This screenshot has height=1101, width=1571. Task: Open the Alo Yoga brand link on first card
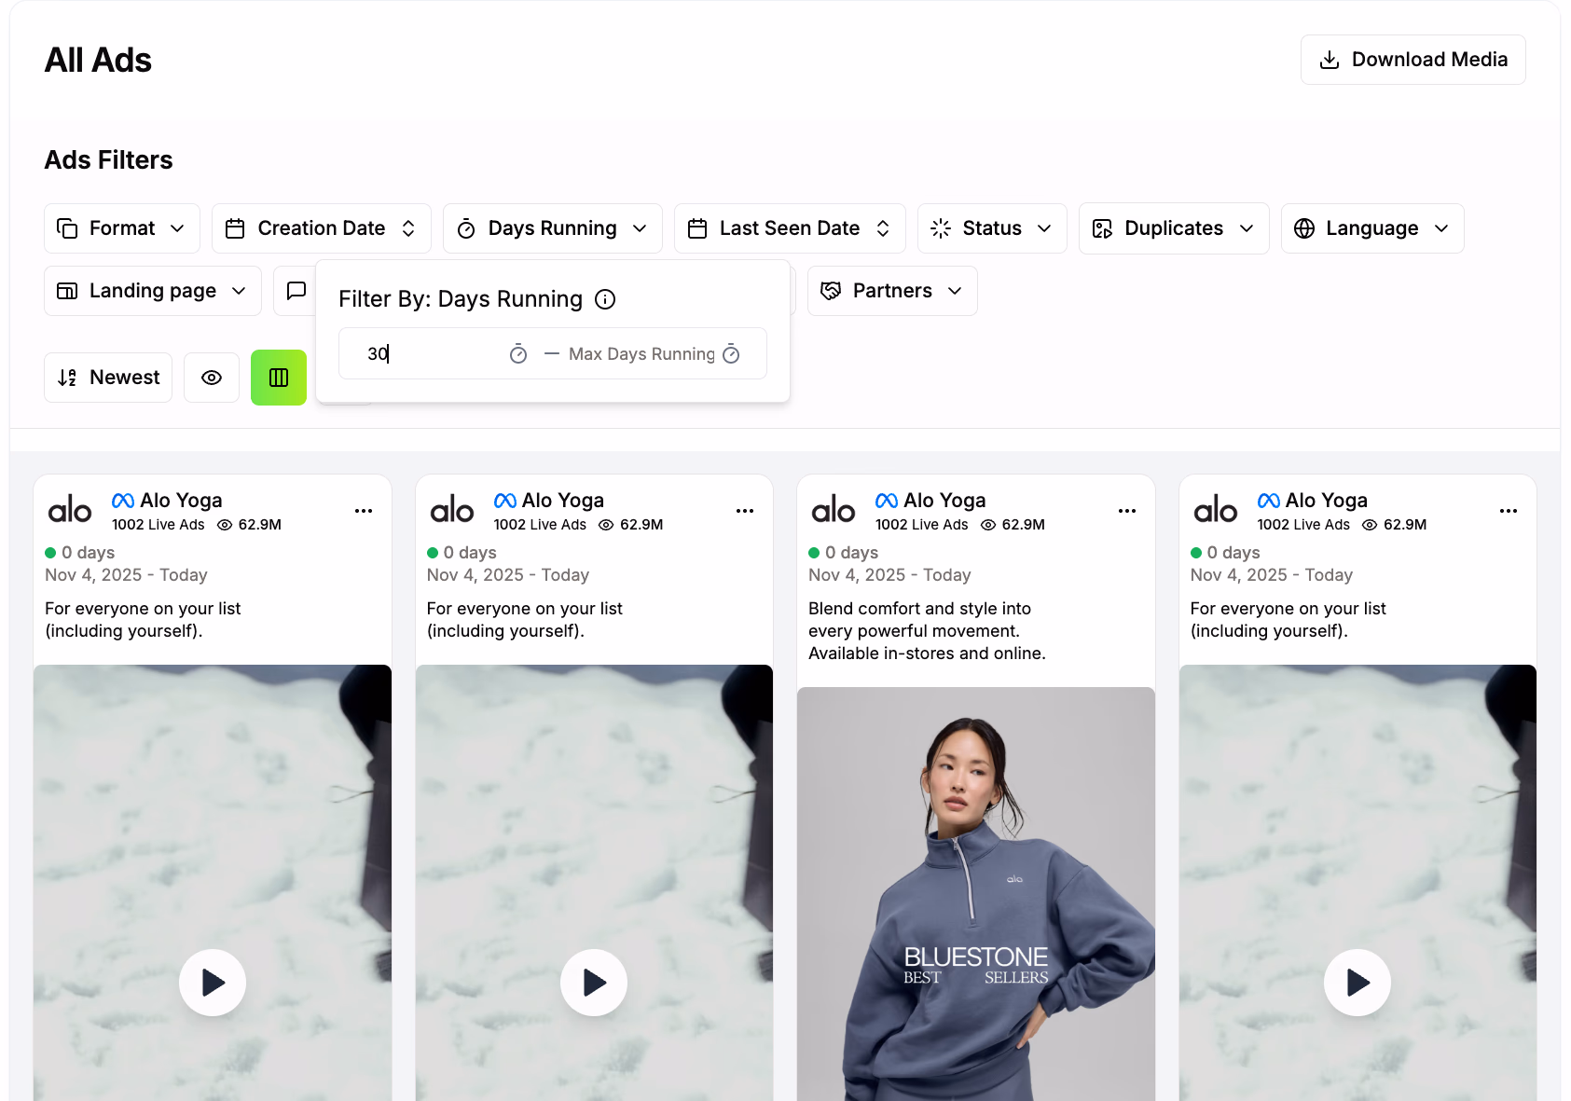point(180,500)
